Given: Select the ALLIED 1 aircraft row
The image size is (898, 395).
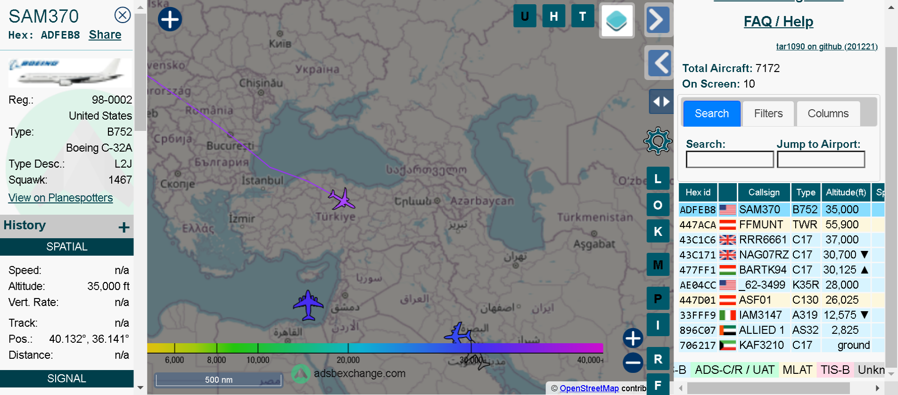Looking at the screenshot, I should [782, 330].
